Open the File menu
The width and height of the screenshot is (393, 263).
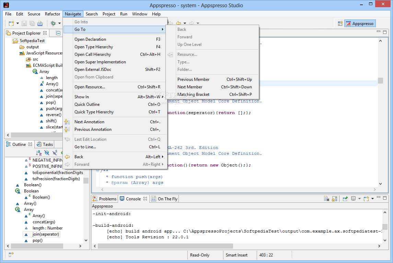(8, 14)
